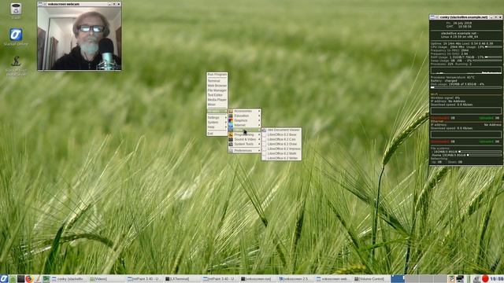Expand the Help submenu
This screenshot has width=504, height=283.
pos(217,127)
